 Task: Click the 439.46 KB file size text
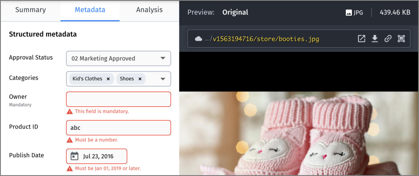(x=395, y=13)
